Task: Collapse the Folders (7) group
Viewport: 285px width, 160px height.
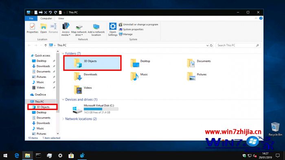Action: coord(63,53)
